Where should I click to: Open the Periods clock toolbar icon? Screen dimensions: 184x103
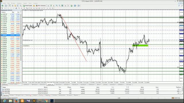click(x=75, y=6)
